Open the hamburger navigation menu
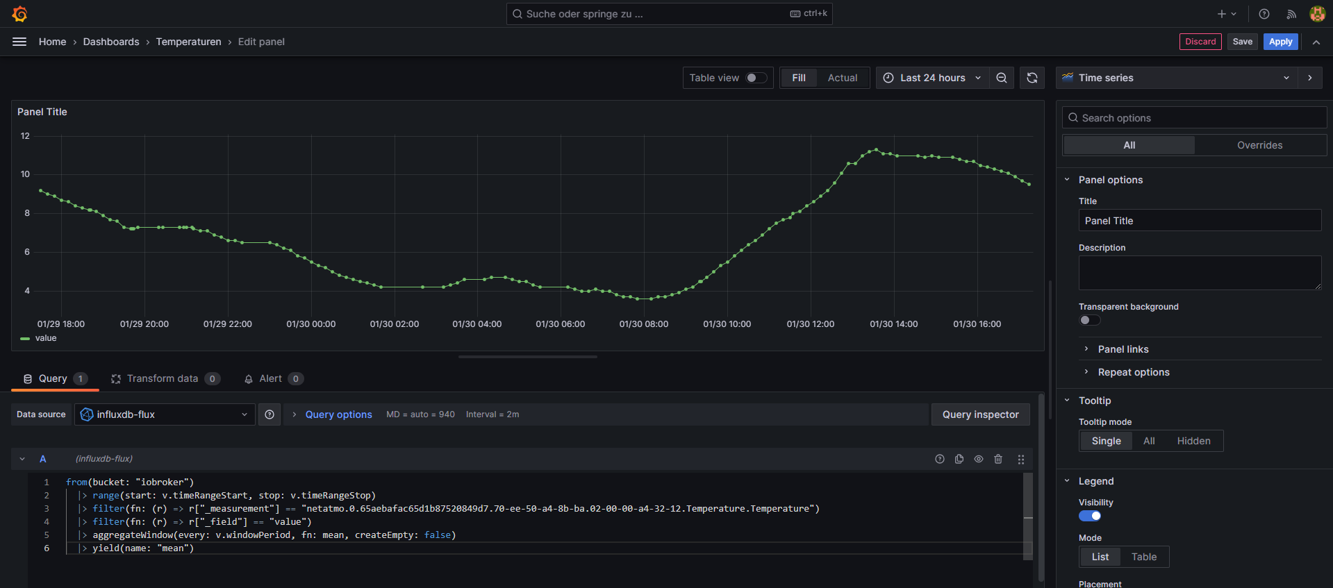 click(19, 42)
